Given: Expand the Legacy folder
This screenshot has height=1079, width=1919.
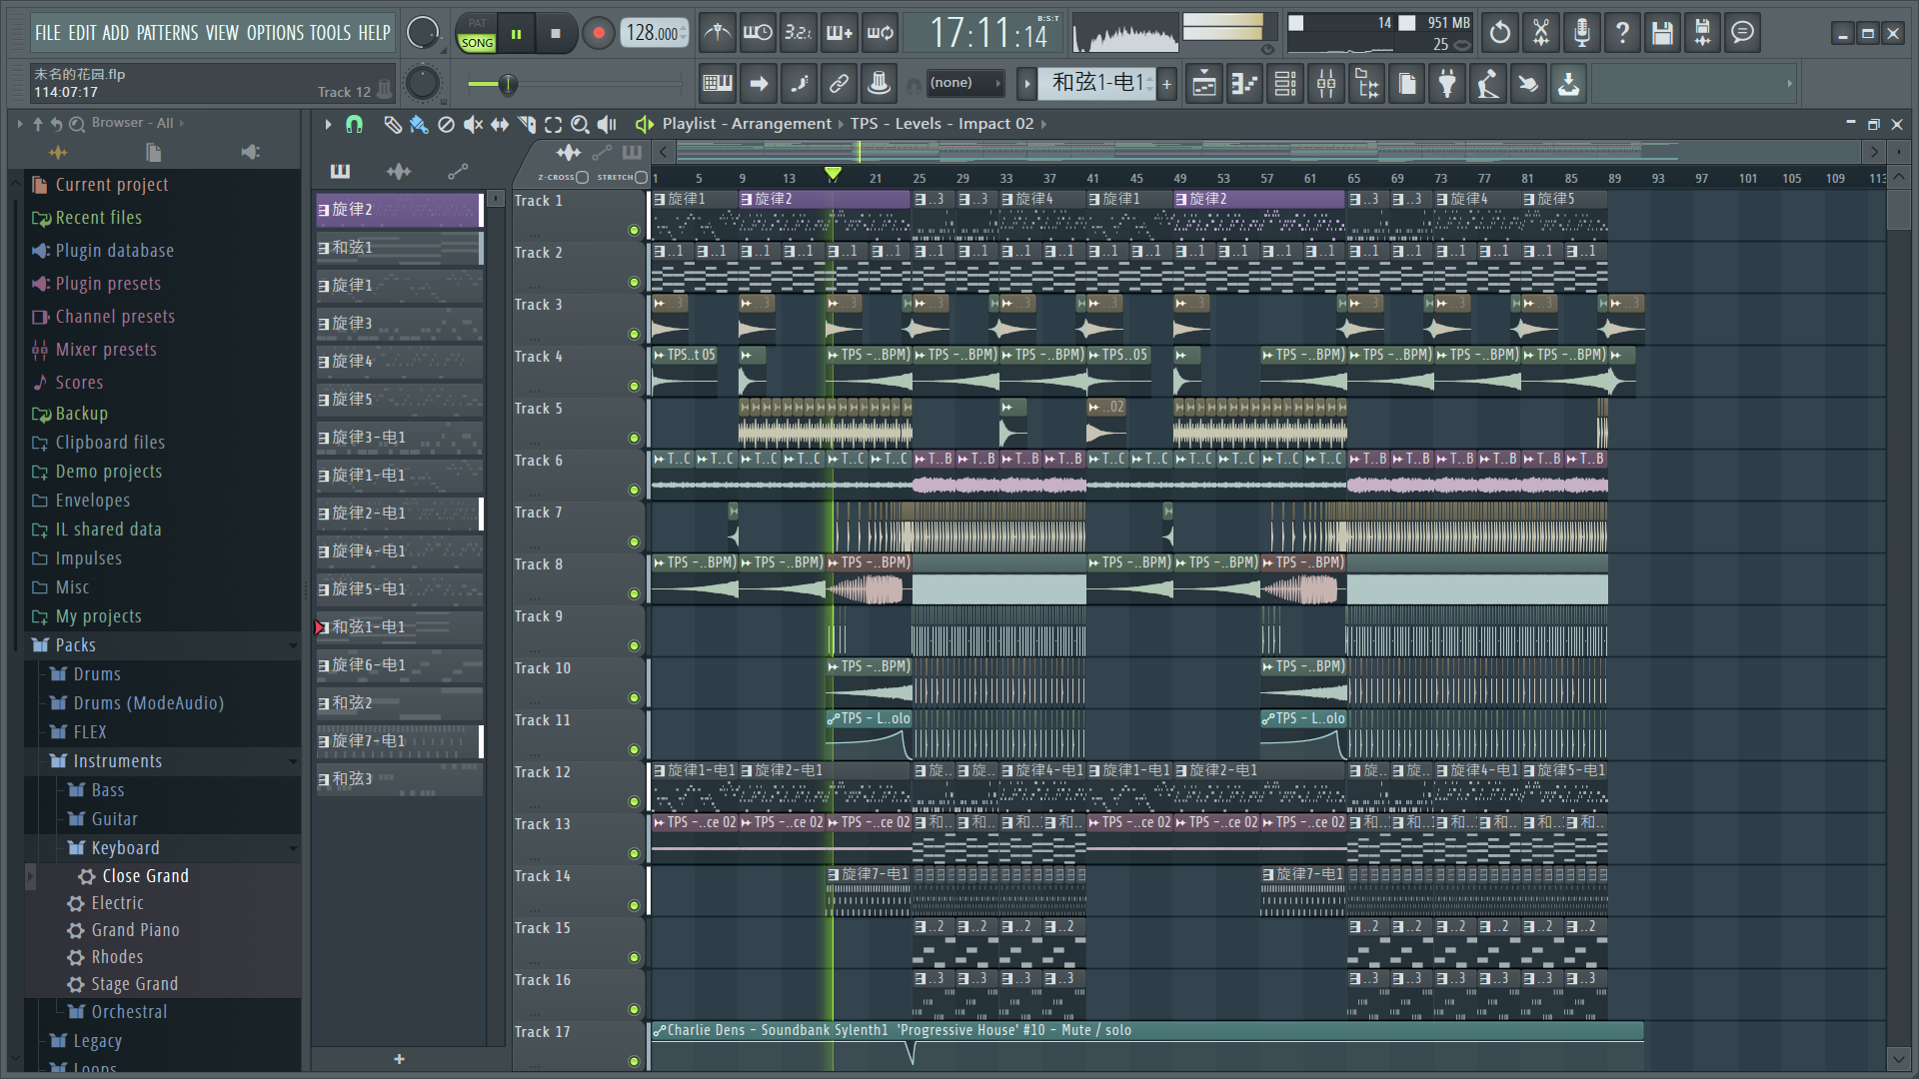Looking at the screenshot, I should tap(97, 1041).
